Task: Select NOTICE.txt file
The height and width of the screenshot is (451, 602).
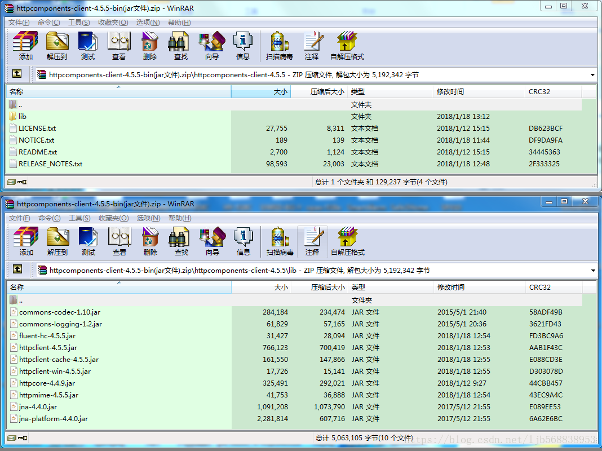Action: [x=295, y=140]
